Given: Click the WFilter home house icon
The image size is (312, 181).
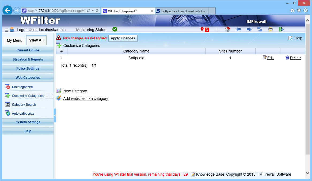Looking at the screenshot, I should click(228, 29).
